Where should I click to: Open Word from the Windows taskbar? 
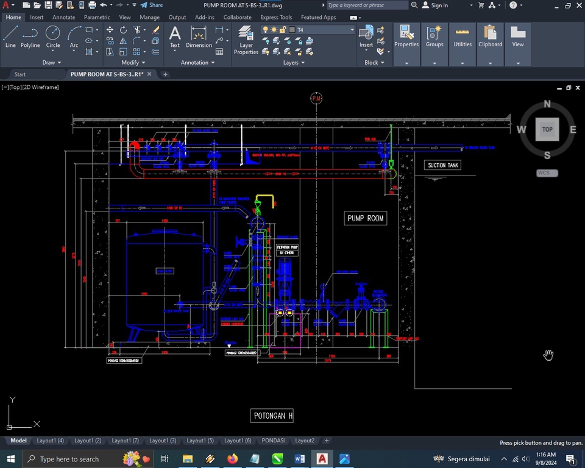(300, 459)
